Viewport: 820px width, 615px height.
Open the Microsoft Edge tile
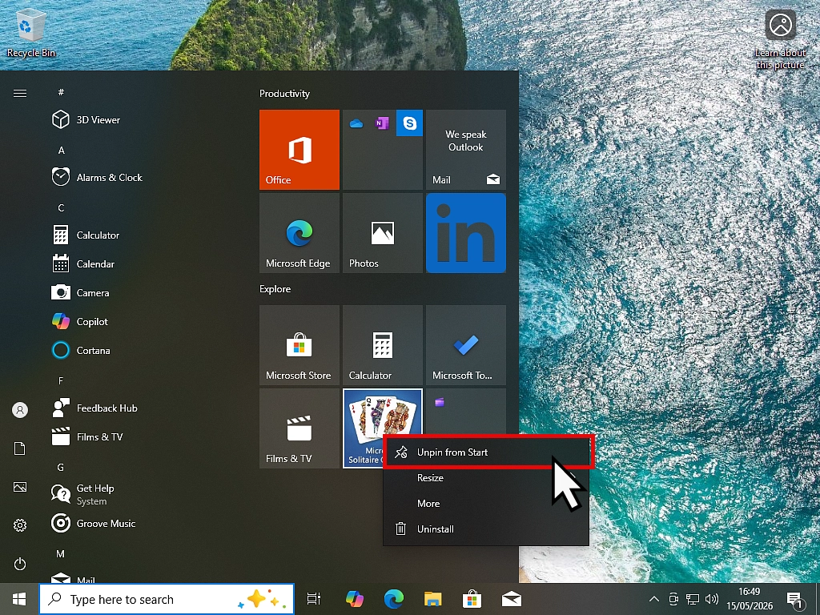point(299,233)
